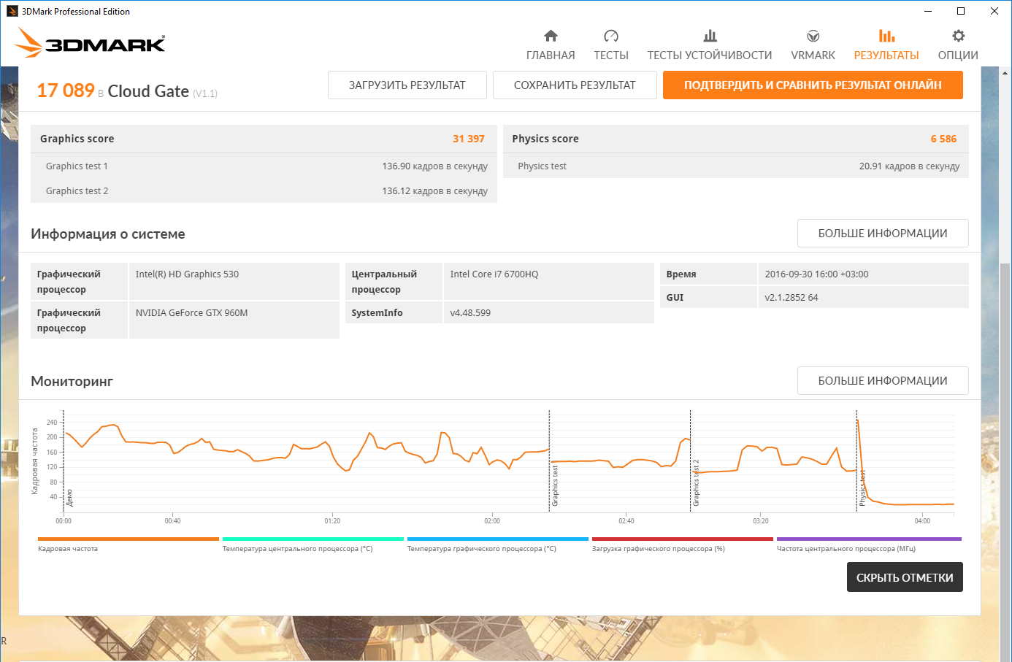Click the Центральный процессор label cell
The image size is (1012, 662).
[x=394, y=282]
